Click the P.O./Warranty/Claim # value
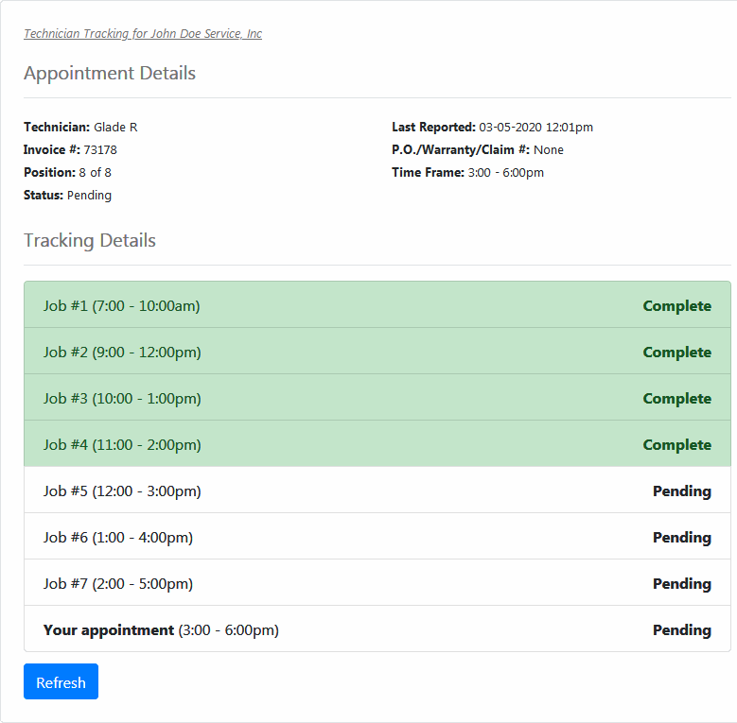The width and height of the screenshot is (737, 723). (x=548, y=150)
